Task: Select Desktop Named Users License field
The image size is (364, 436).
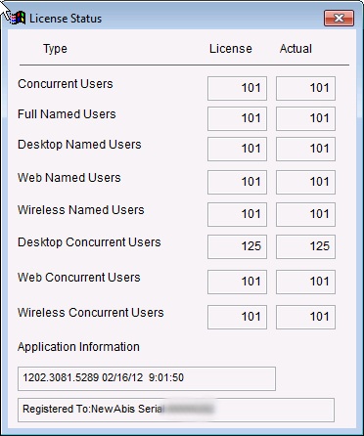Action: click(x=237, y=149)
